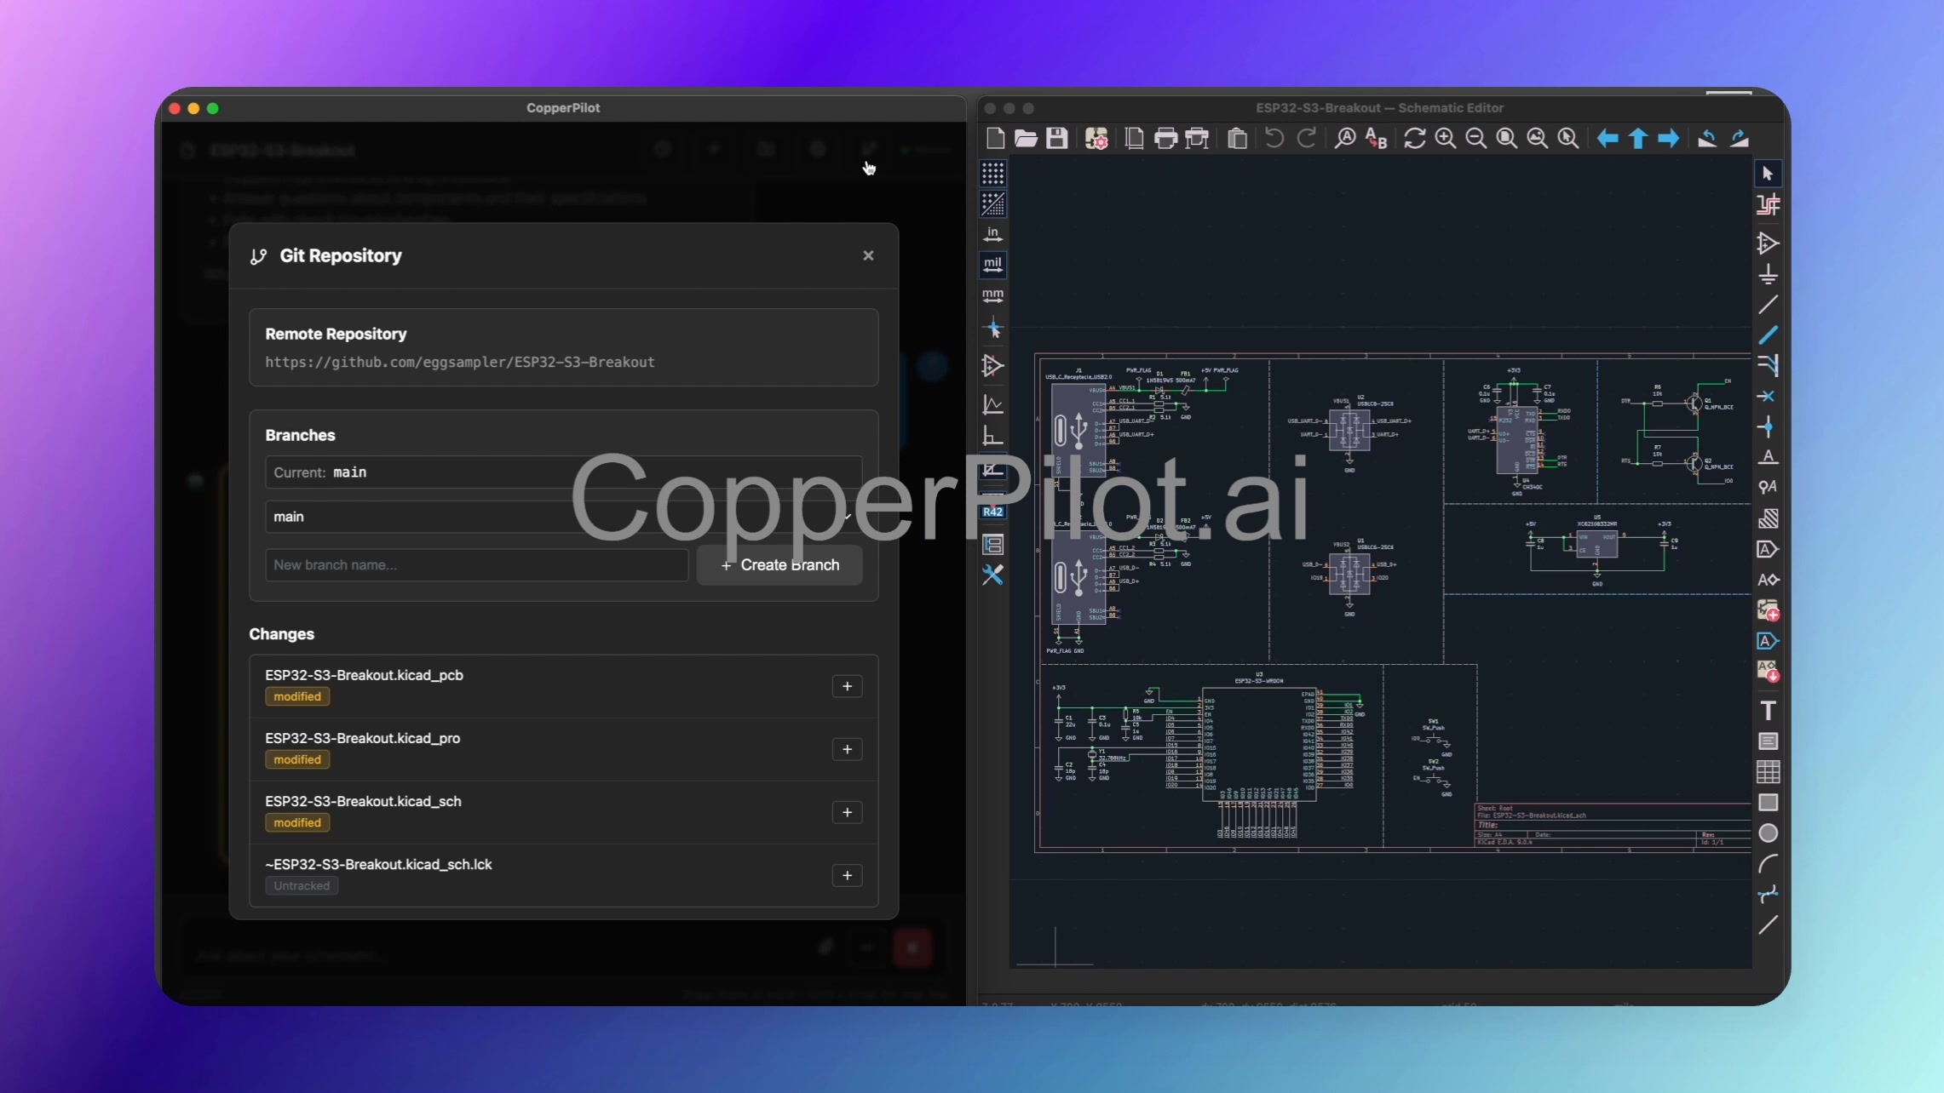
Task: Toggle hidden pins display
Action: [x=992, y=366]
